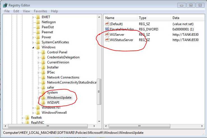The width and height of the screenshot is (207, 138).
Task: Click the Control Panel folder icon
Action: point(43,52)
